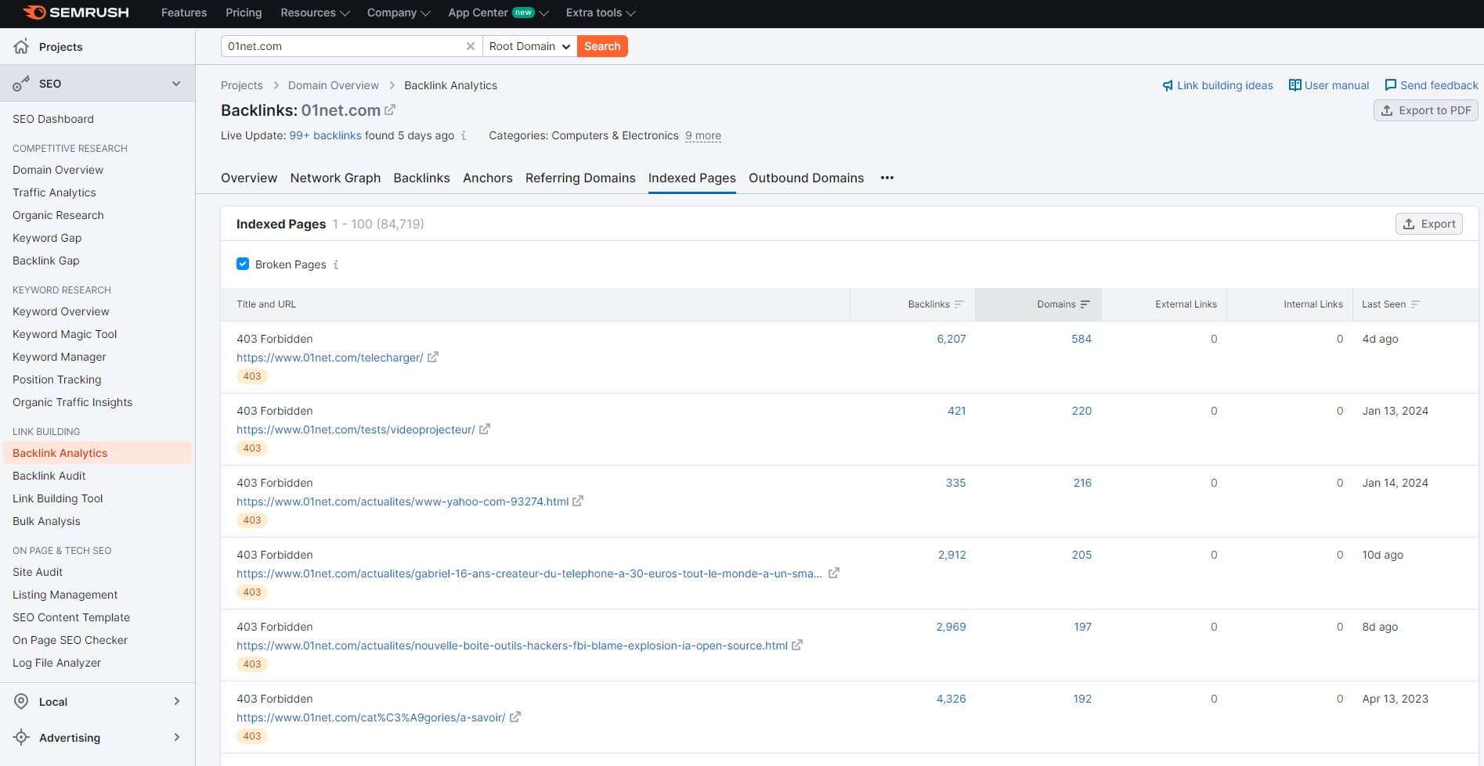Clear the domain search field
1484x766 pixels.
pos(470,46)
